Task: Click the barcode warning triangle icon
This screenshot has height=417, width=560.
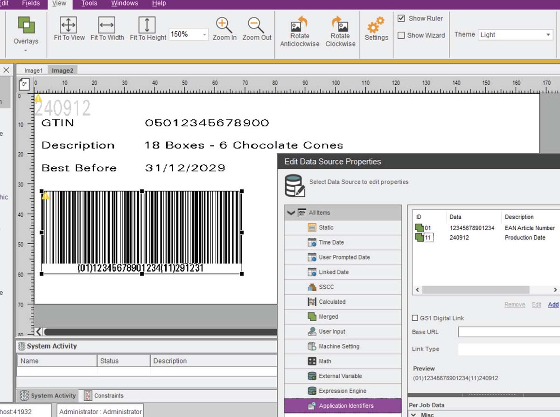Action: [46, 195]
